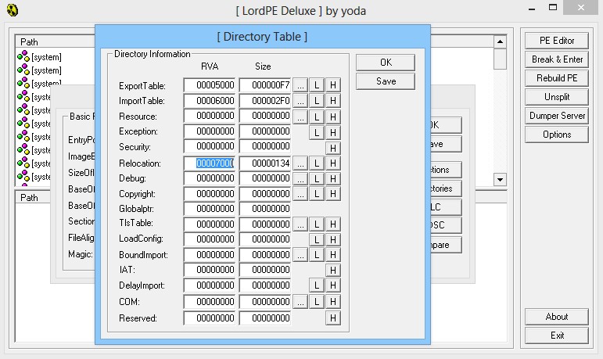The height and width of the screenshot is (359, 603).
Task: Click the L button for ImportTable
Action: coord(317,101)
